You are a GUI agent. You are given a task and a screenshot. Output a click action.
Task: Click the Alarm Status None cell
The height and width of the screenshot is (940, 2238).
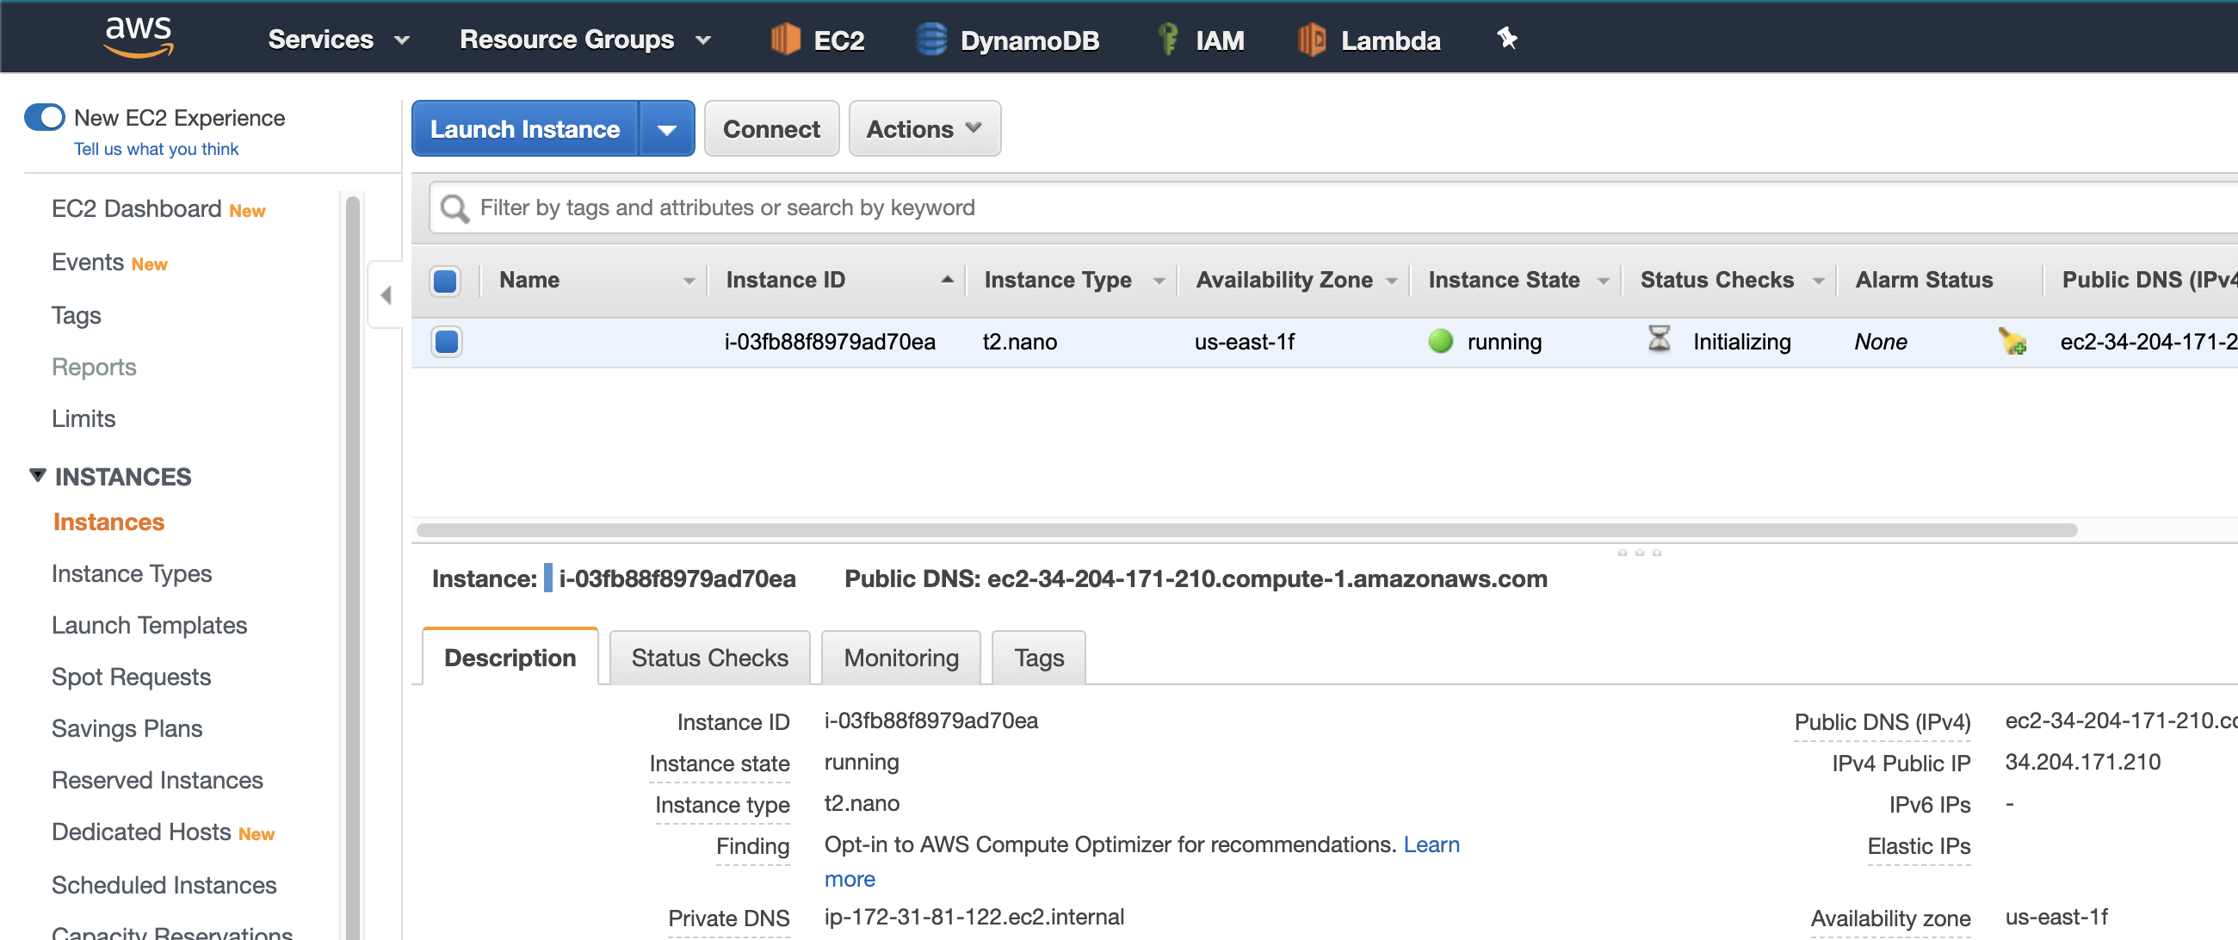tap(1880, 342)
